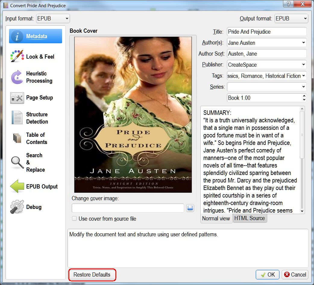Close the Convert dialog window
The image size is (314, 285).
pos(303,4)
